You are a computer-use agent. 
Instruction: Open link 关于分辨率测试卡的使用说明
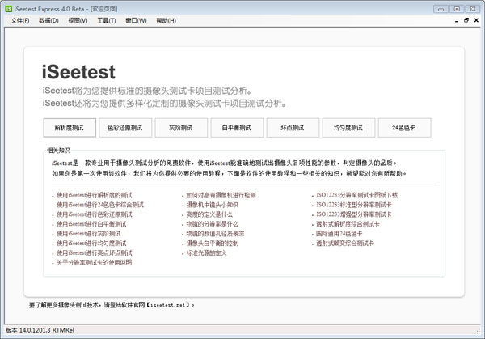[x=94, y=262]
